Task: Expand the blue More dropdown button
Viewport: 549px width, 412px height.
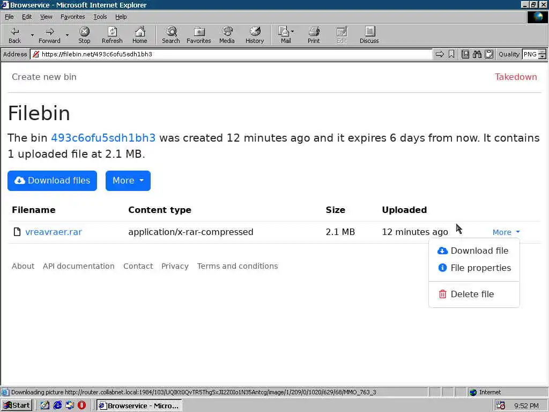Action: 128,181
